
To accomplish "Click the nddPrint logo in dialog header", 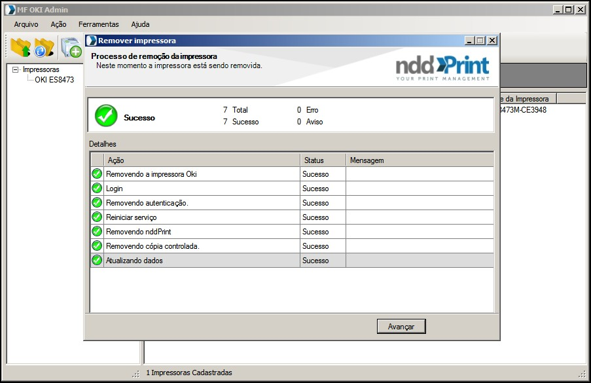I will (x=442, y=67).
